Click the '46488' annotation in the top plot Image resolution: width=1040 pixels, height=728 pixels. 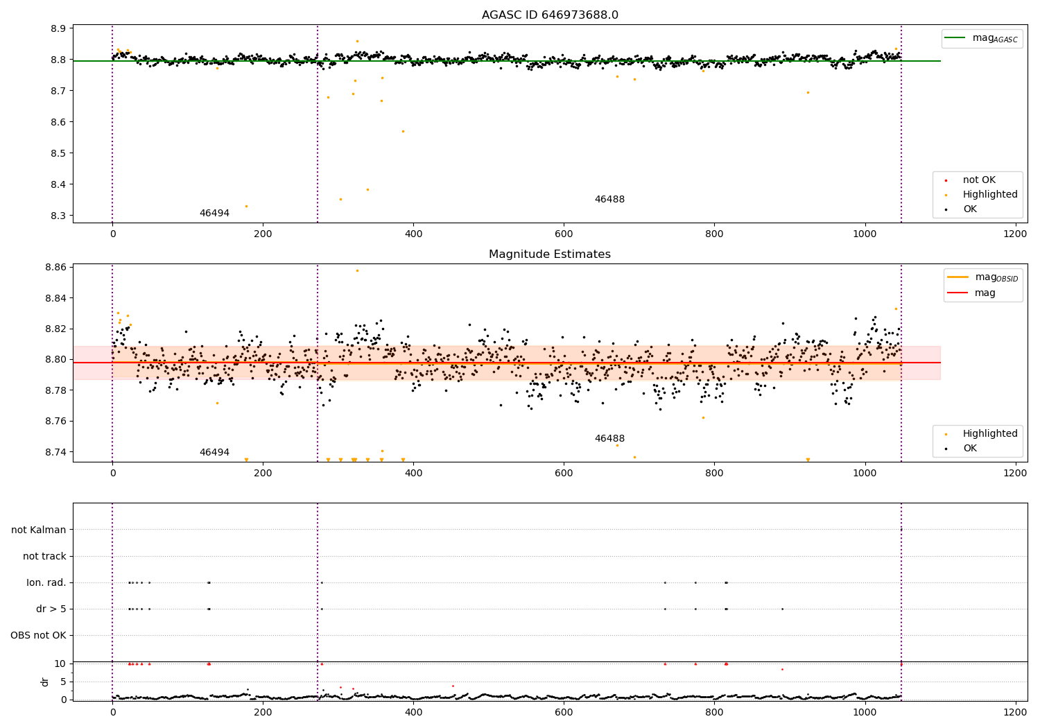(609, 200)
